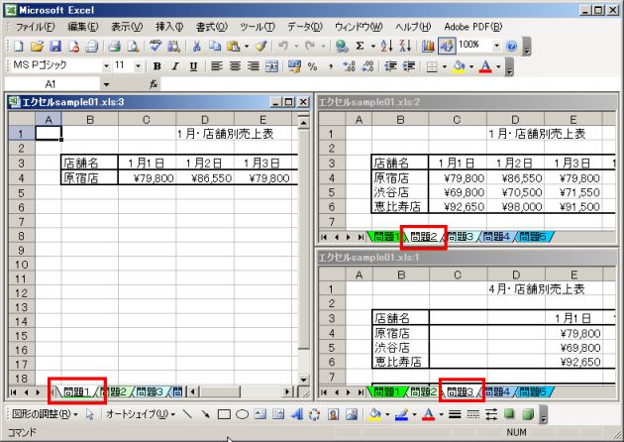
Task: Click the insert function fx button
Action: (x=154, y=84)
